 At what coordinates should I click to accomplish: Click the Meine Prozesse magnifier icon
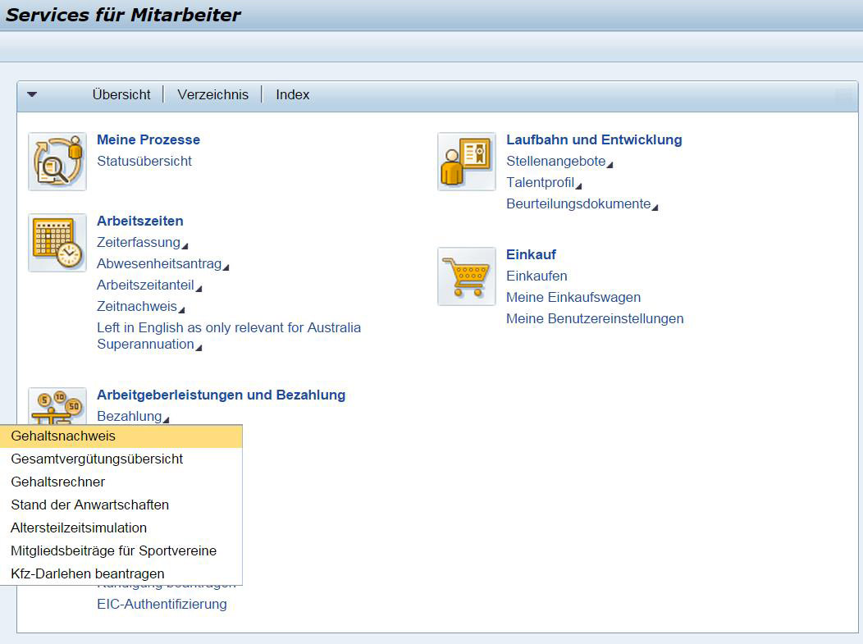click(x=57, y=162)
